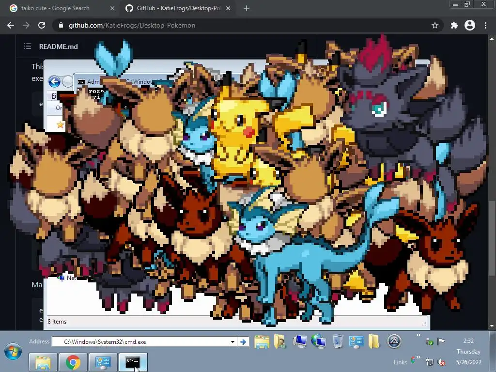Open the user folder icon in the desktop toolbar
The image size is (496, 372).
pyautogui.click(x=280, y=341)
